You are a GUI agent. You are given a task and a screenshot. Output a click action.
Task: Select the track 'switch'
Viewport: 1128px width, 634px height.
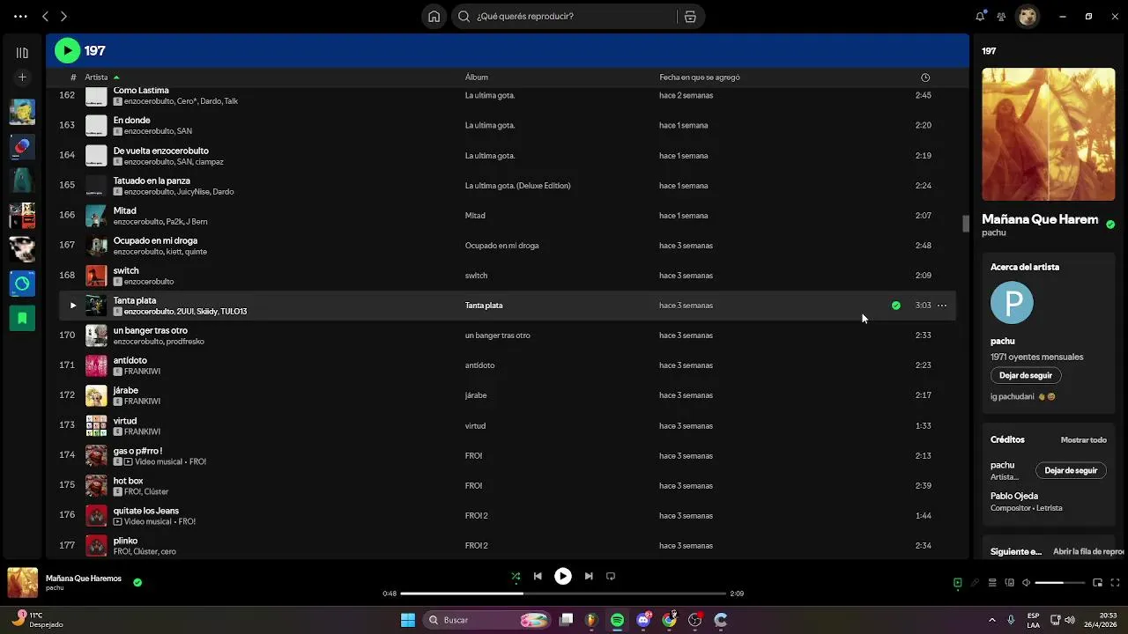tap(126, 270)
